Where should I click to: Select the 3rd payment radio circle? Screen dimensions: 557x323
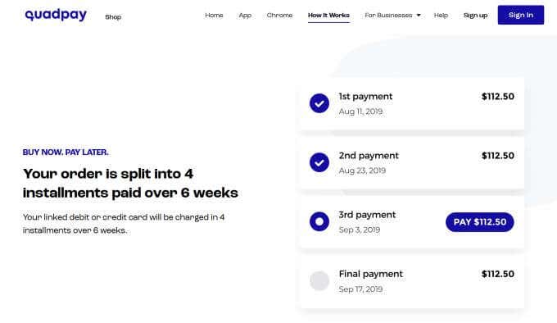pyautogui.click(x=319, y=221)
